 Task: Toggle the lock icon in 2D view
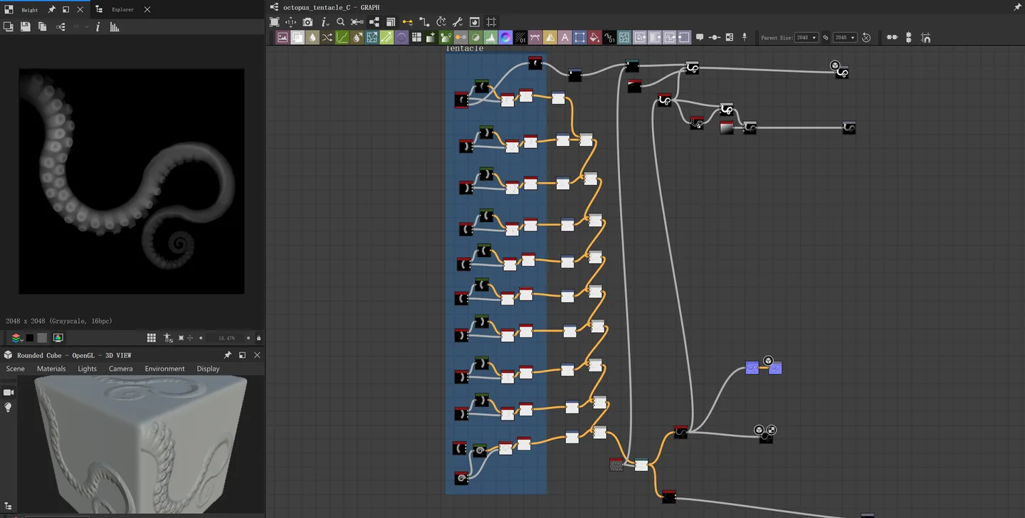pyautogui.click(x=258, y=338)
